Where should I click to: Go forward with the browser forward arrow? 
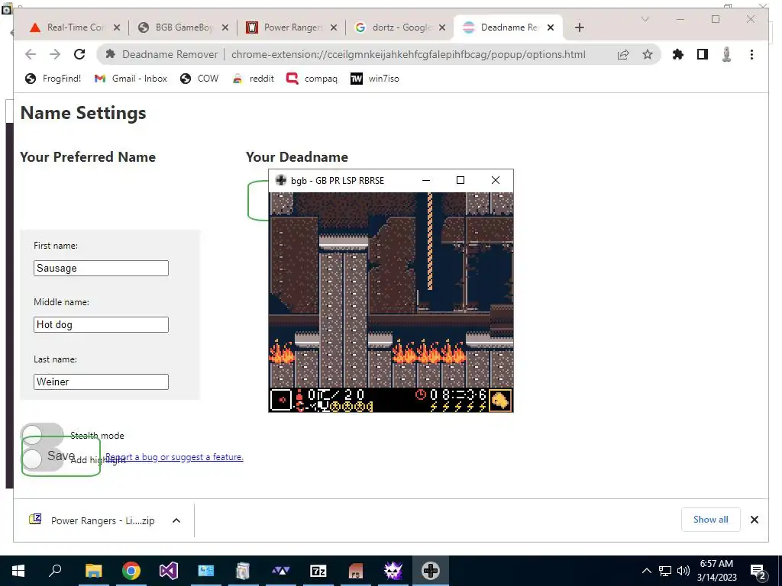coord(55,54)
